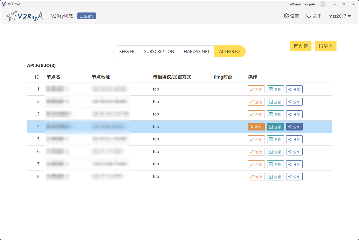Connect to node in row 2
This screenshot has width=359, height=240.
click(x=256, y=102)
